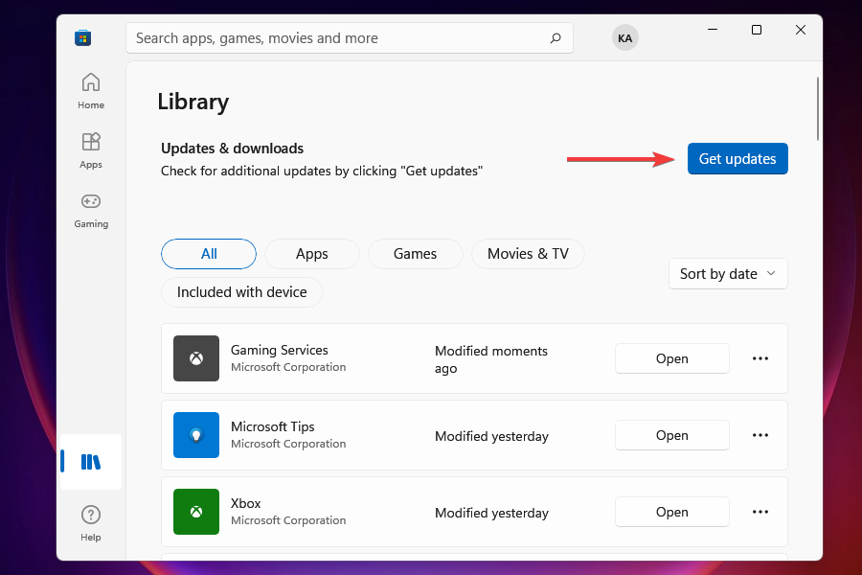Click the search magnifier icon
Image resolution: width=862 pixels, height=575 pixels.
tap(556, 38)
